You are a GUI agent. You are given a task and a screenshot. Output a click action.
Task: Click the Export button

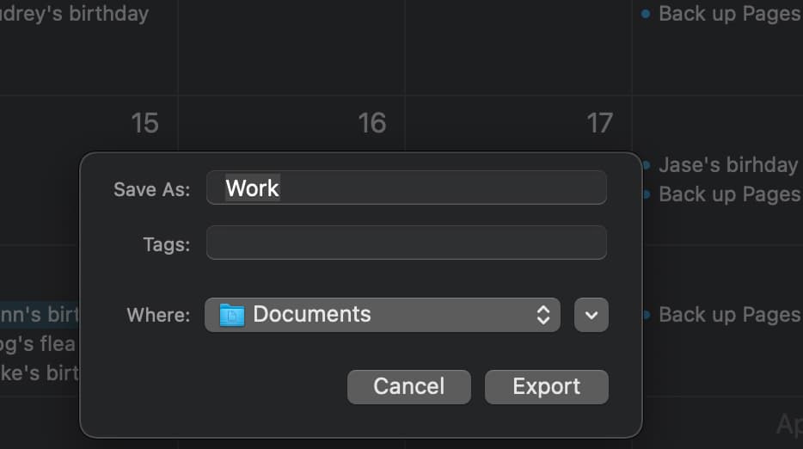pos(546,387)
